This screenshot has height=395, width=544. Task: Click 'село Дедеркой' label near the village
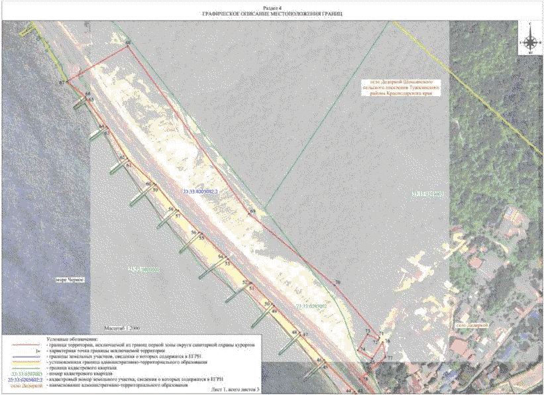[471, 325]
